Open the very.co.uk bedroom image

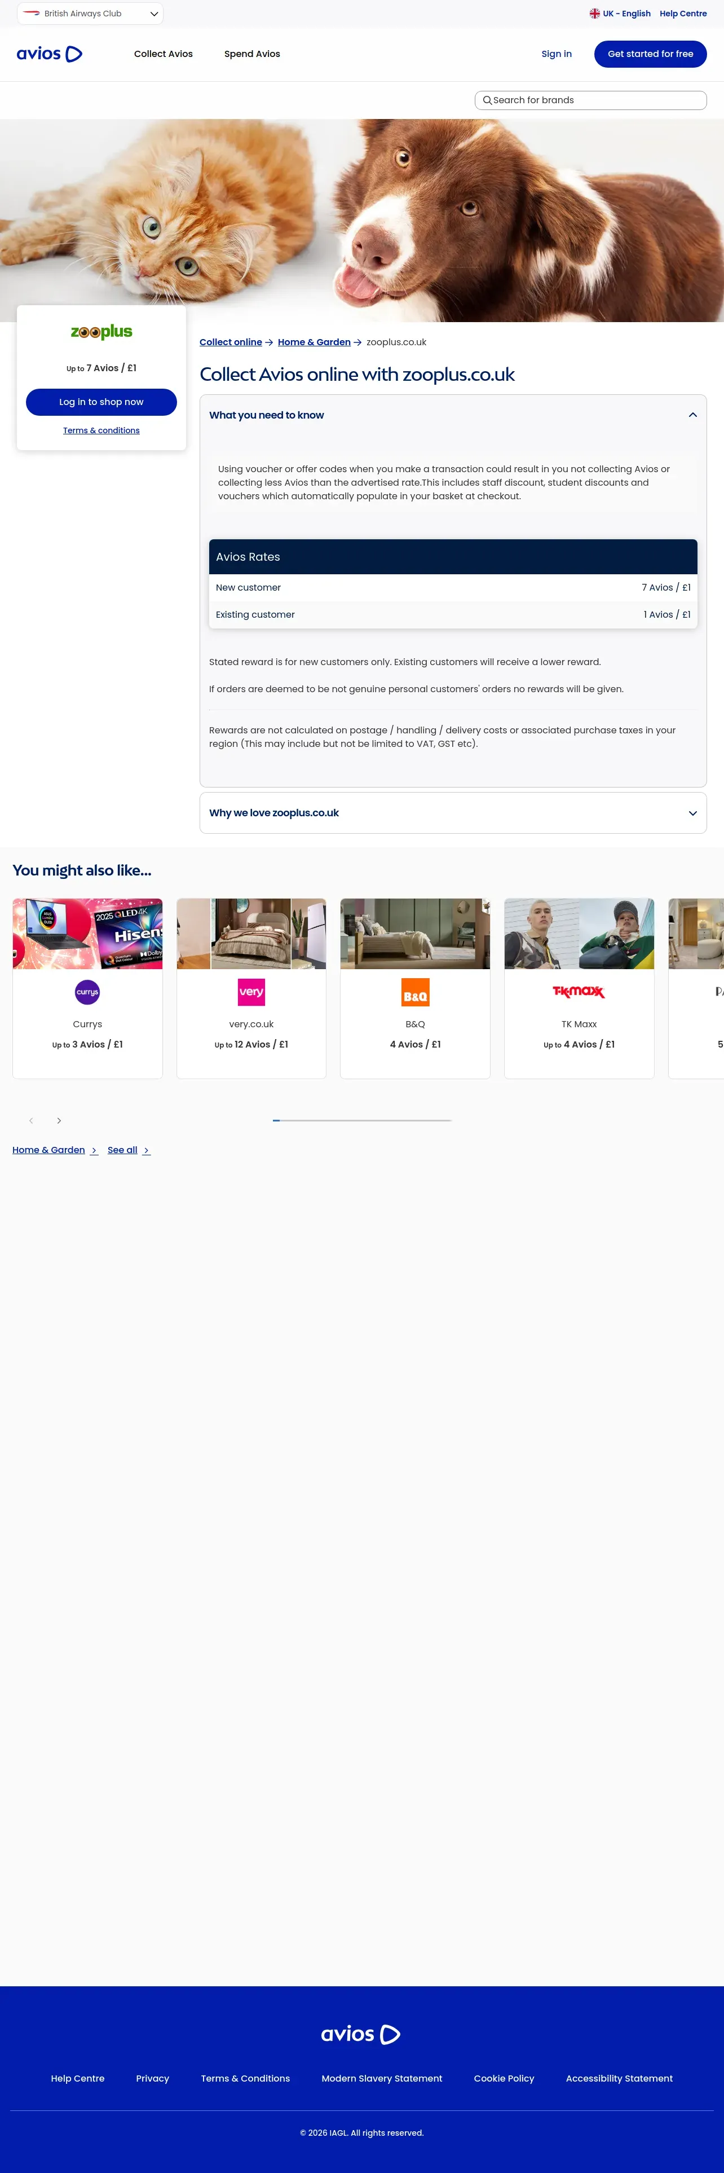coord(251,934)
